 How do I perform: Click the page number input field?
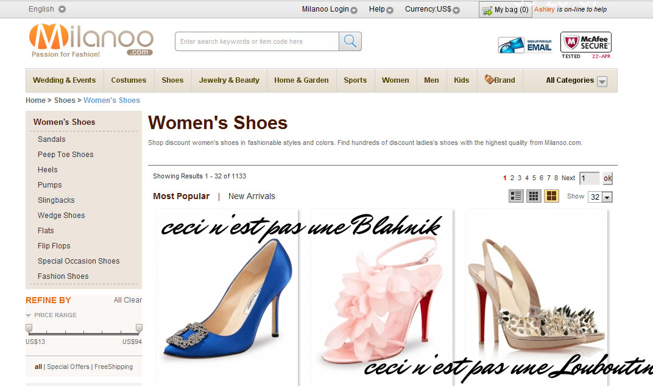pyautogui.click(x=589, y=178)
